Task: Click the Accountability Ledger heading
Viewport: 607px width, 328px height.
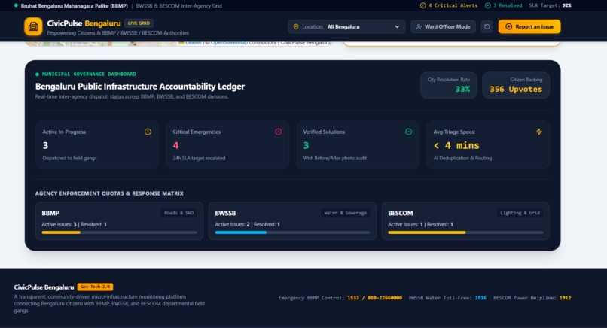Action: point(140,87)
